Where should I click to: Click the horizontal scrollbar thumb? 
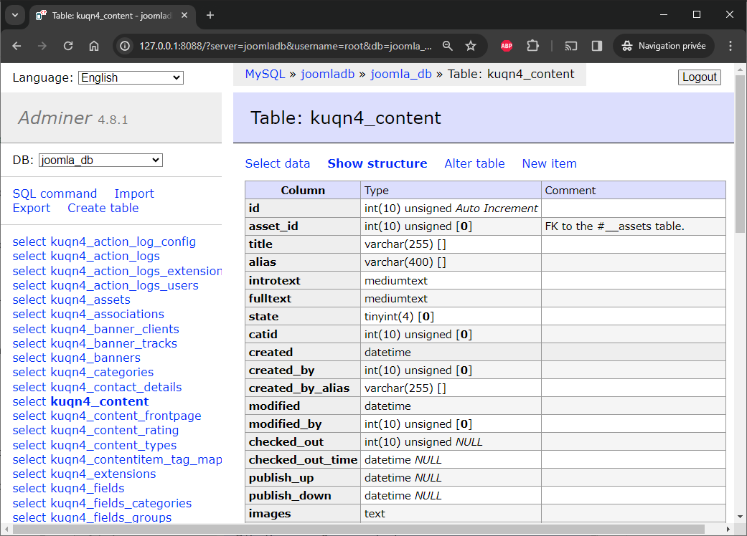(358, 529)
